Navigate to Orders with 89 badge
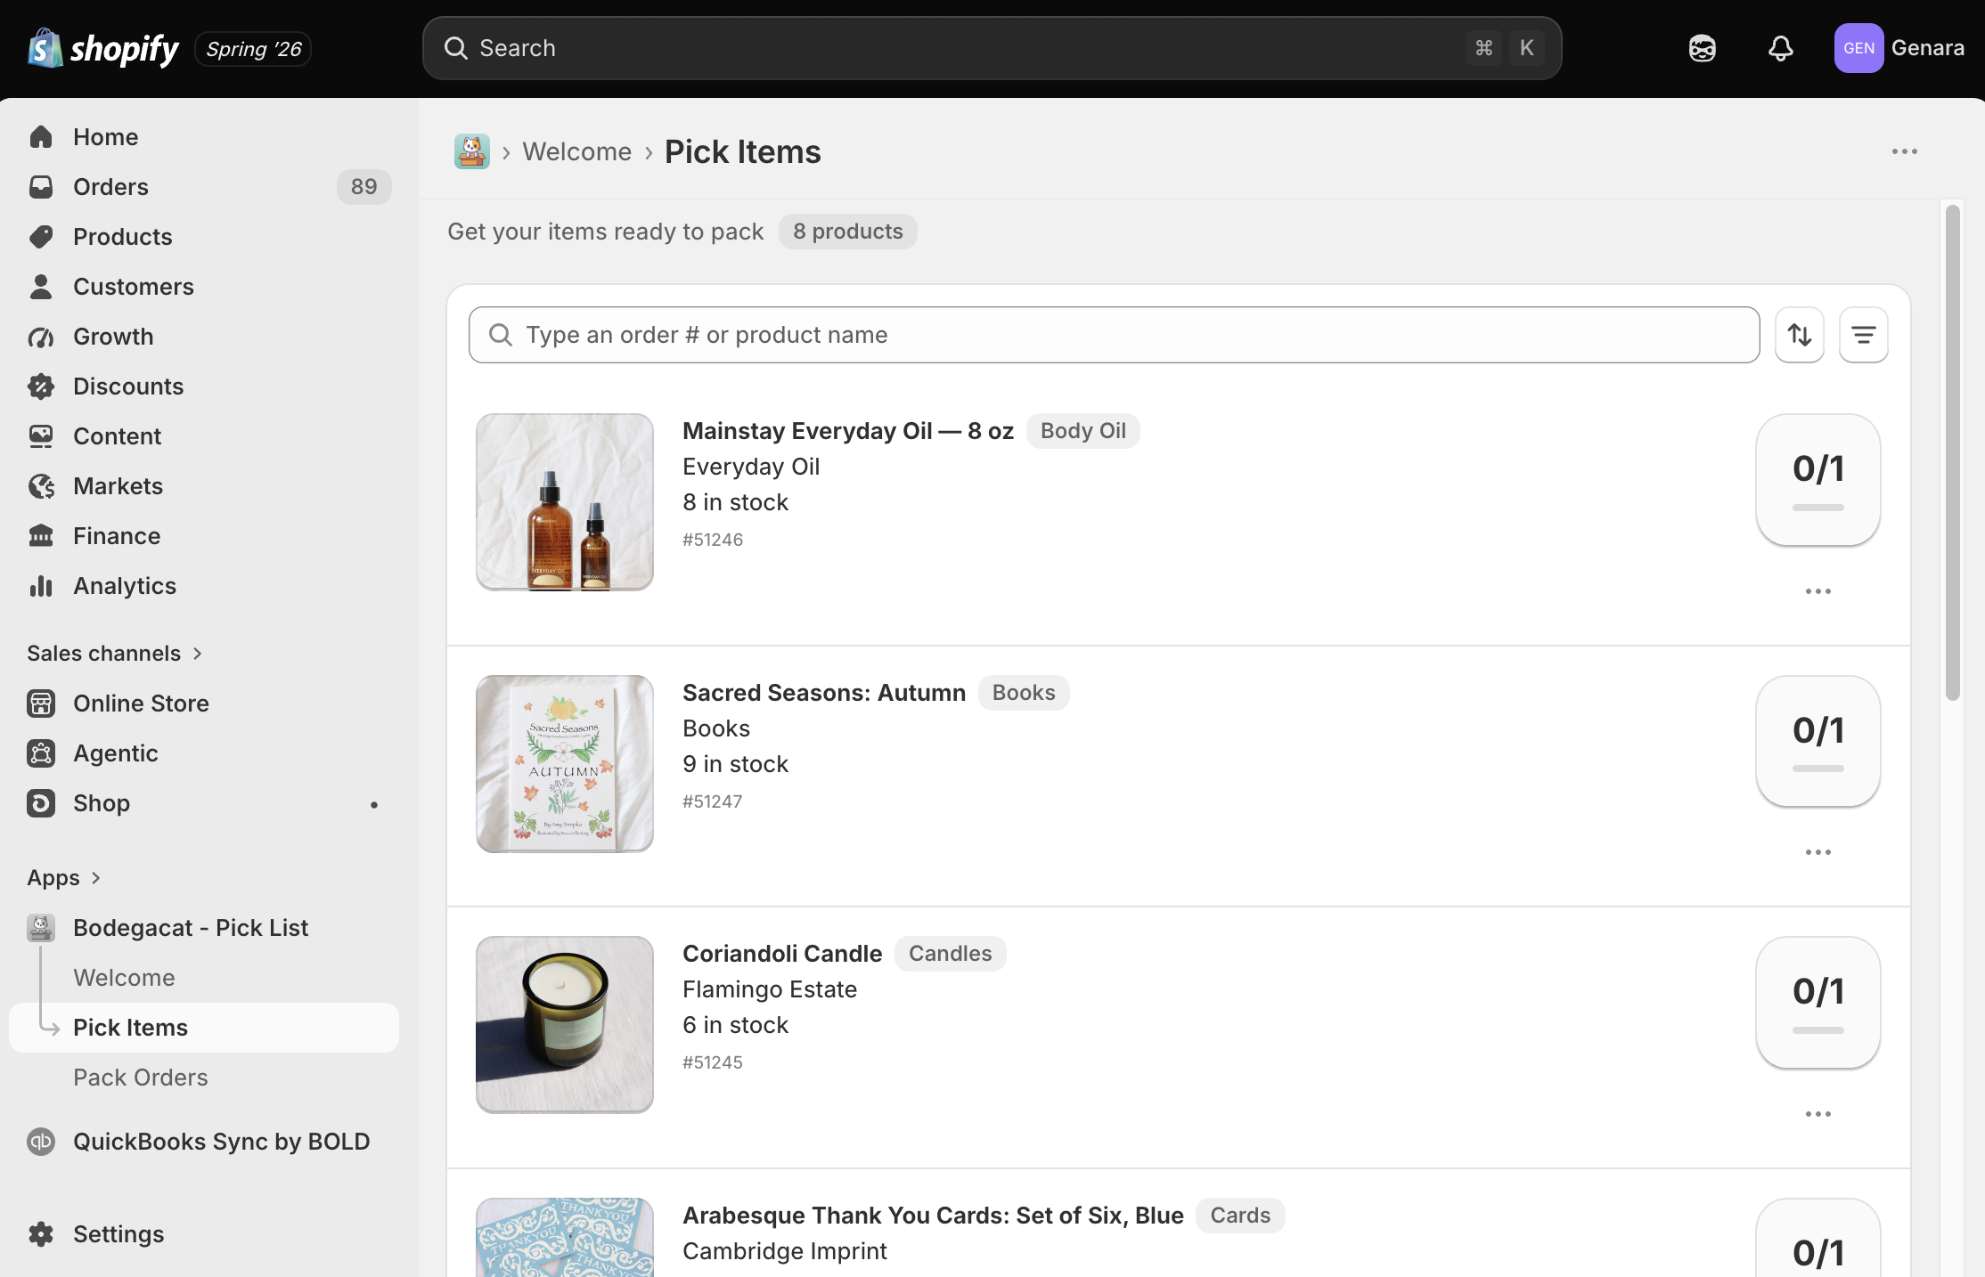The image size is (1985, 1277). click(204, 187)
